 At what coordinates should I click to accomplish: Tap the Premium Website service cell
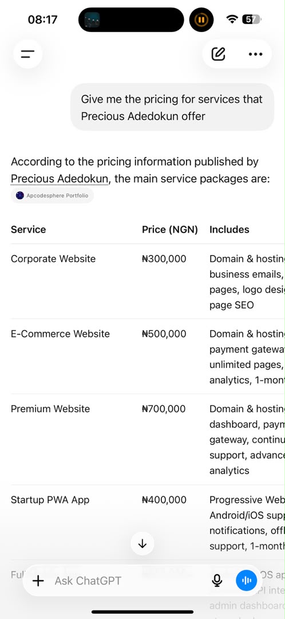(x=50, y=409)
